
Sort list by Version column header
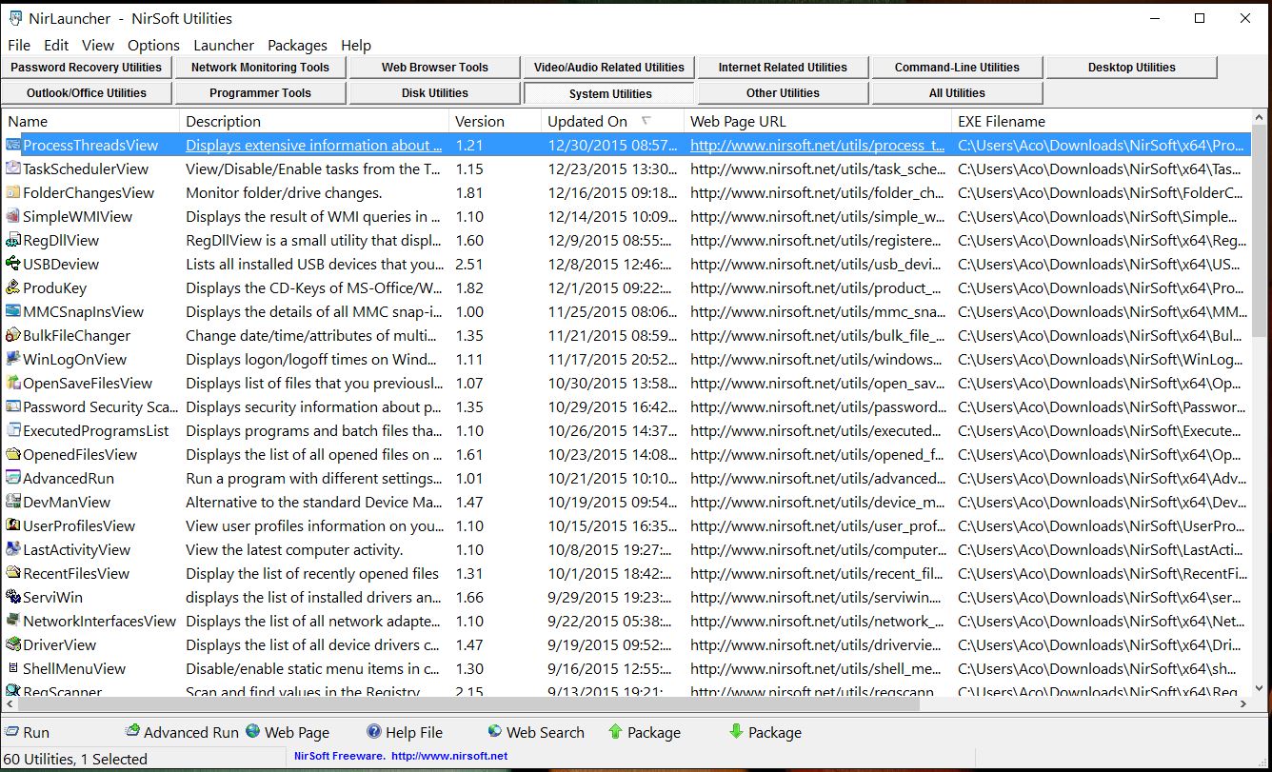click(x=495, y=121)
